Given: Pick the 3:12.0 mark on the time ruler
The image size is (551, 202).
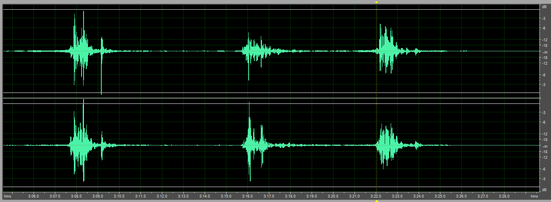Looking at the screenshot, I should pyautogui.click(x=162, y=196).
